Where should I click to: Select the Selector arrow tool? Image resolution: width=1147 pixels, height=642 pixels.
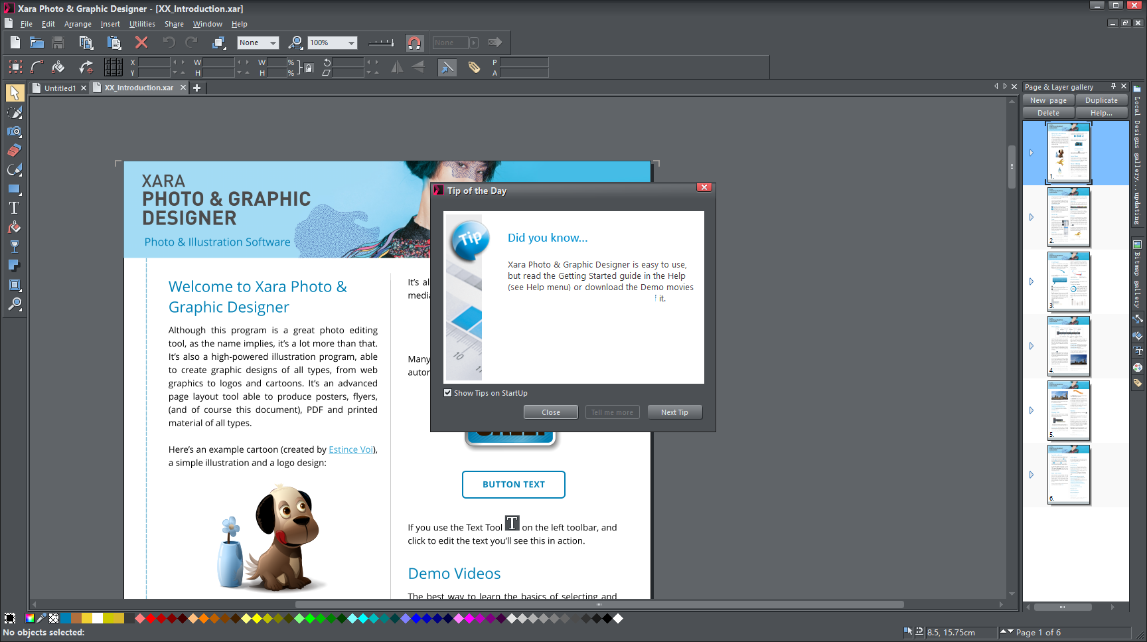point(15,93)
